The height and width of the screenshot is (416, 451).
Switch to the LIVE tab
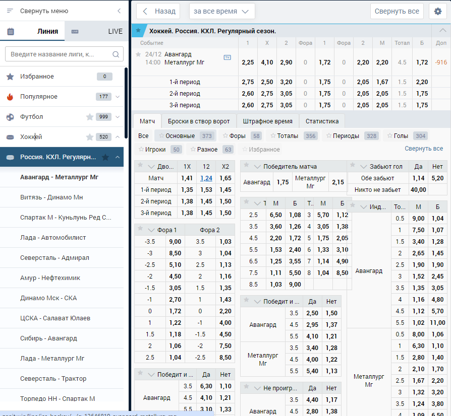(96, 31)
